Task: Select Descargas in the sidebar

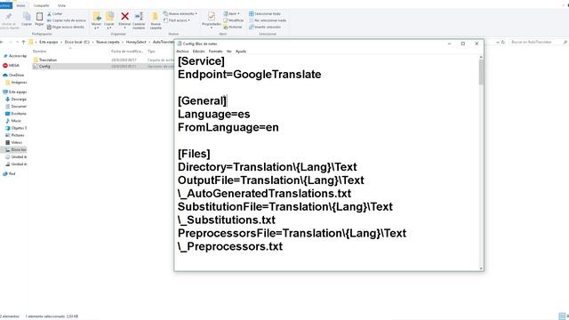Action: coord(16,99)
